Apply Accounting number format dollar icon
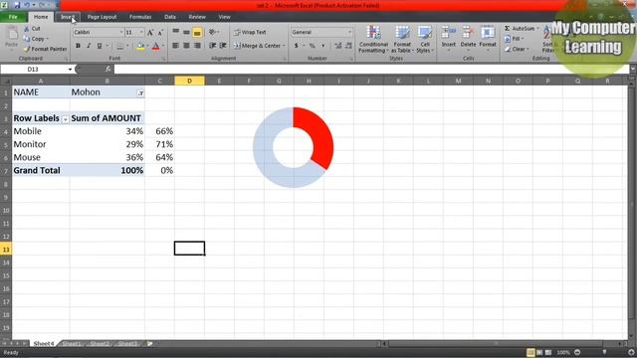Image resolution: width=637 pixels, height=358 pixels. [297, 46]
